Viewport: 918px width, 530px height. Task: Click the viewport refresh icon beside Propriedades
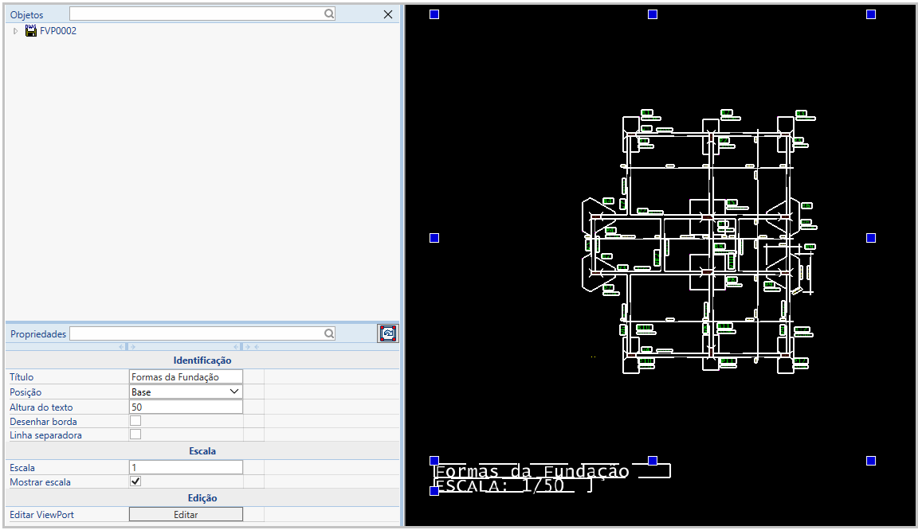point(387,333)
